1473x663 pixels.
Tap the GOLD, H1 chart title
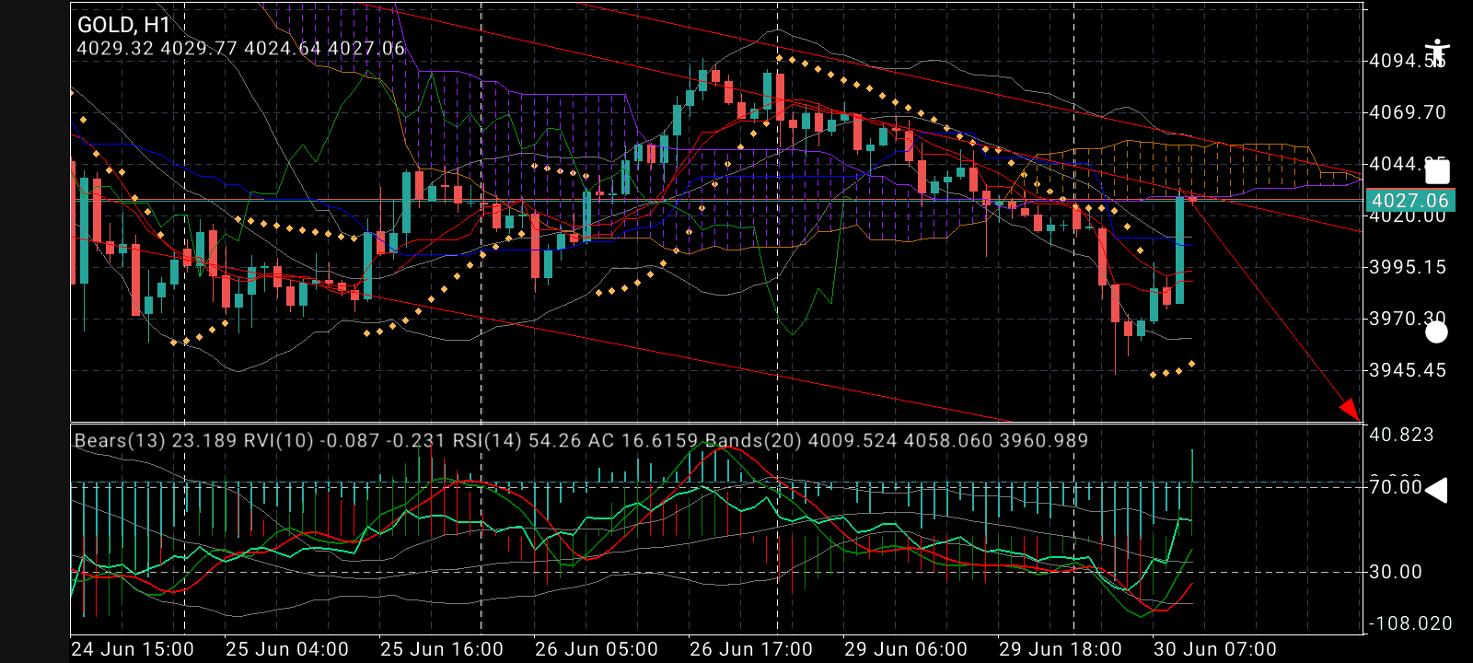(x=123, y=26)
